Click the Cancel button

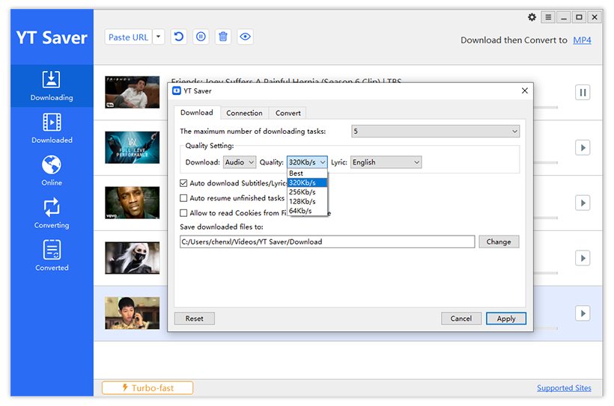(461, 319)
